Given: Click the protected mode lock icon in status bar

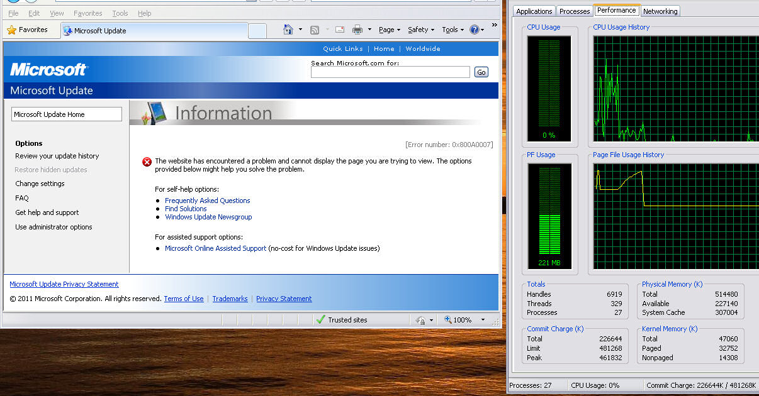Looking at the screenshot, I should (x=420, y=320).
